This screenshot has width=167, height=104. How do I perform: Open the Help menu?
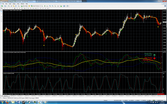pyautogui.click(x=27, y=4)
